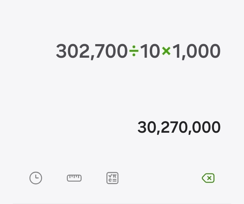Tap the square root and pi icon
This screenshot has height=204, width=244.
point(113,178)
